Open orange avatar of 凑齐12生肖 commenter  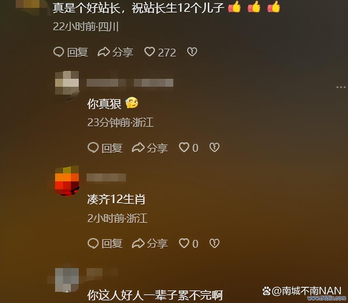pyautogui.click(x=67, y=181)
